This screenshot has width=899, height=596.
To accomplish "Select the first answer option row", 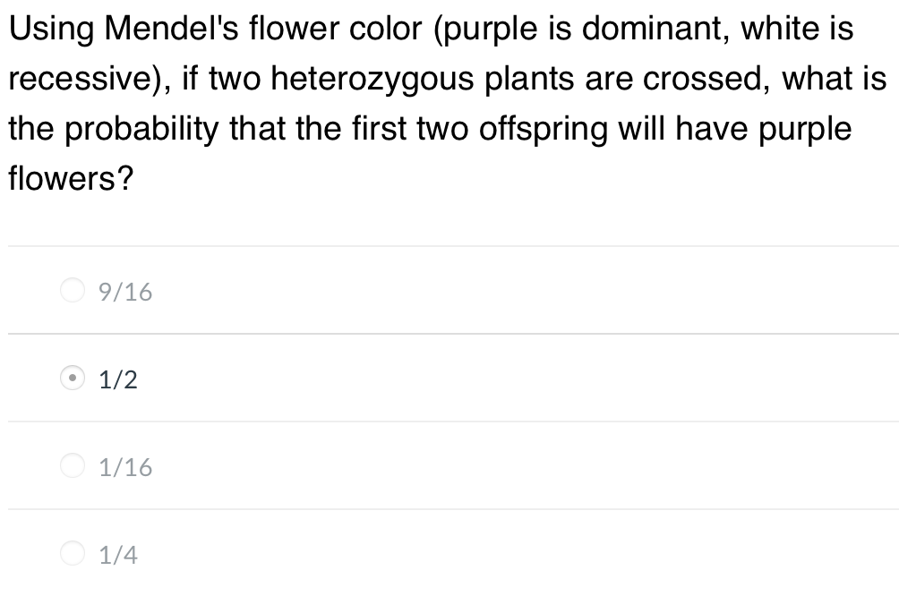I will tap(358, 290).
